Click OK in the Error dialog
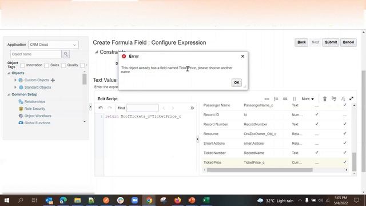 [236, 82]
